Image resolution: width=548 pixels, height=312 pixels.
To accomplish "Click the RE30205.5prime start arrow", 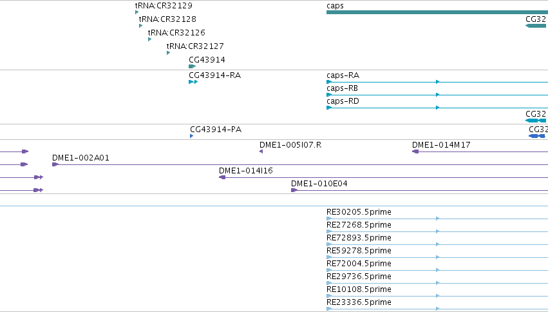I will 329,219.
